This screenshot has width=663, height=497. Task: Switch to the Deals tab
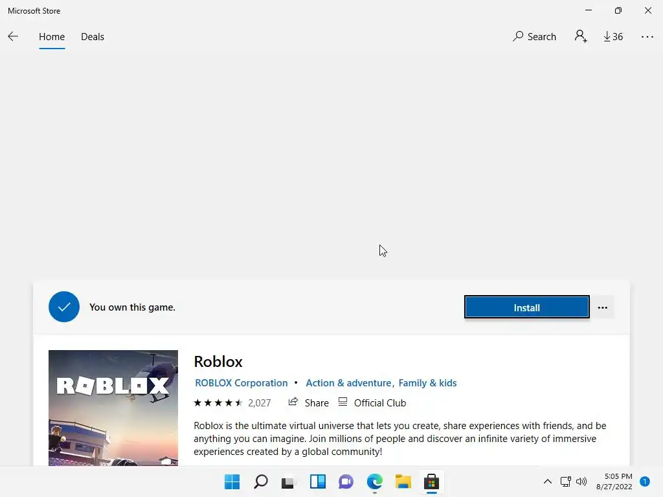[92, 37]
